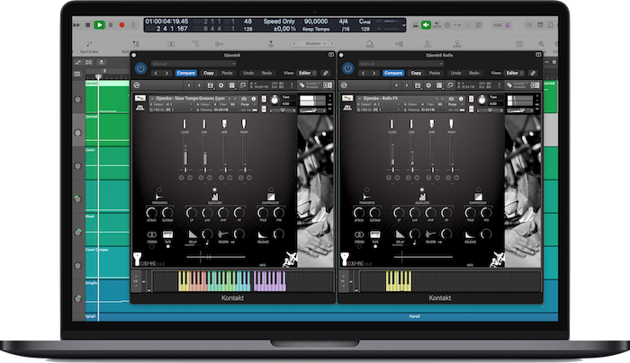Click Kontakt rack view icon in Djembê
This screenshot has width=630, height=363.
point(232,85)
